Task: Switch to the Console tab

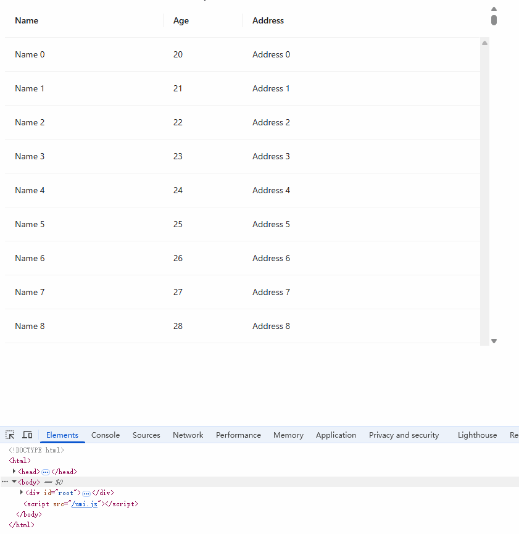Action: pyautogui.click(x=105, y=435)
